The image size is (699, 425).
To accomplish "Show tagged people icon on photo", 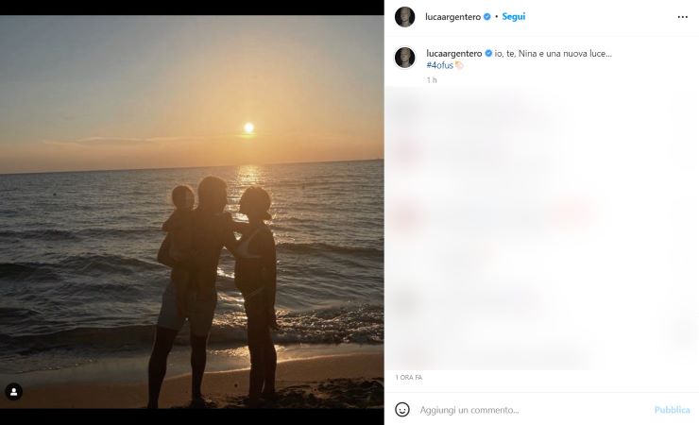I will pyautogui.click(x=14, y=392).
